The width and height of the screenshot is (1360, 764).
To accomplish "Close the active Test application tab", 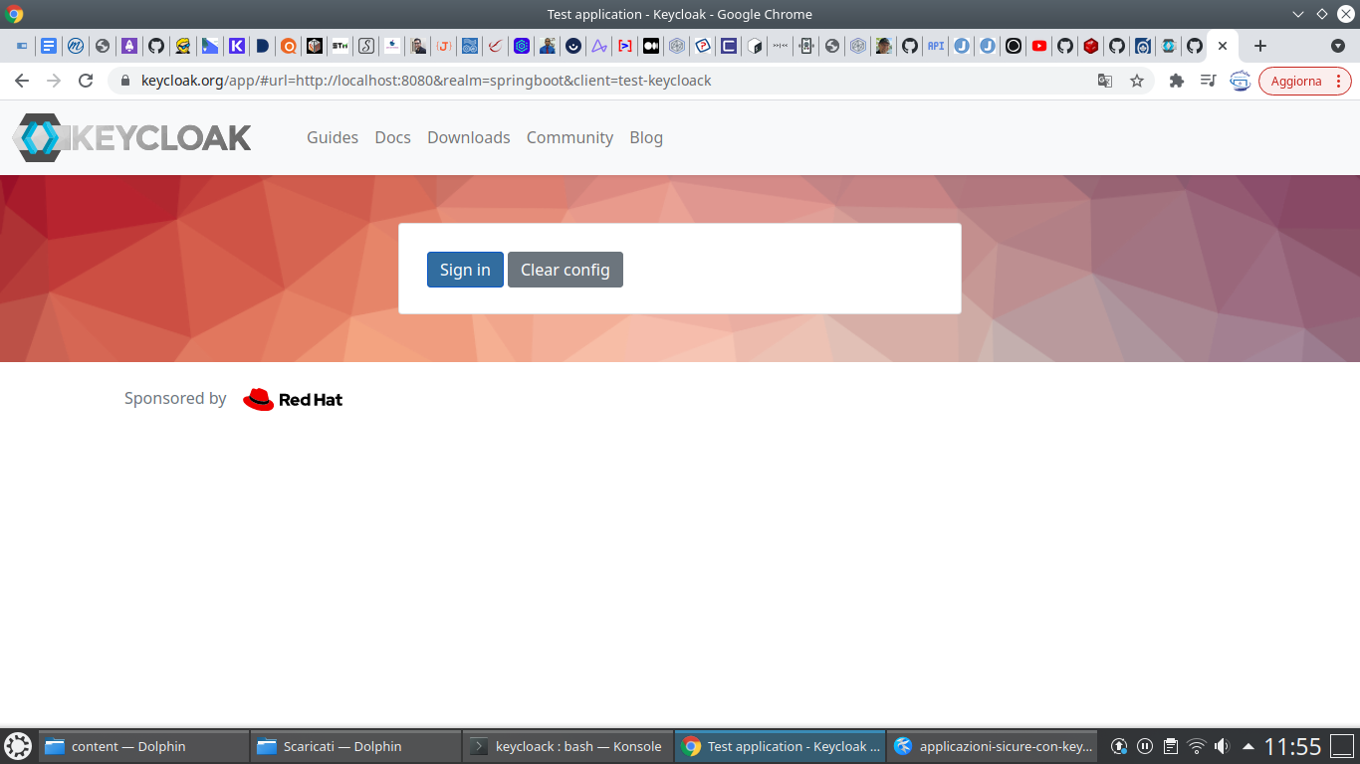I will (x=1223, y=46).
